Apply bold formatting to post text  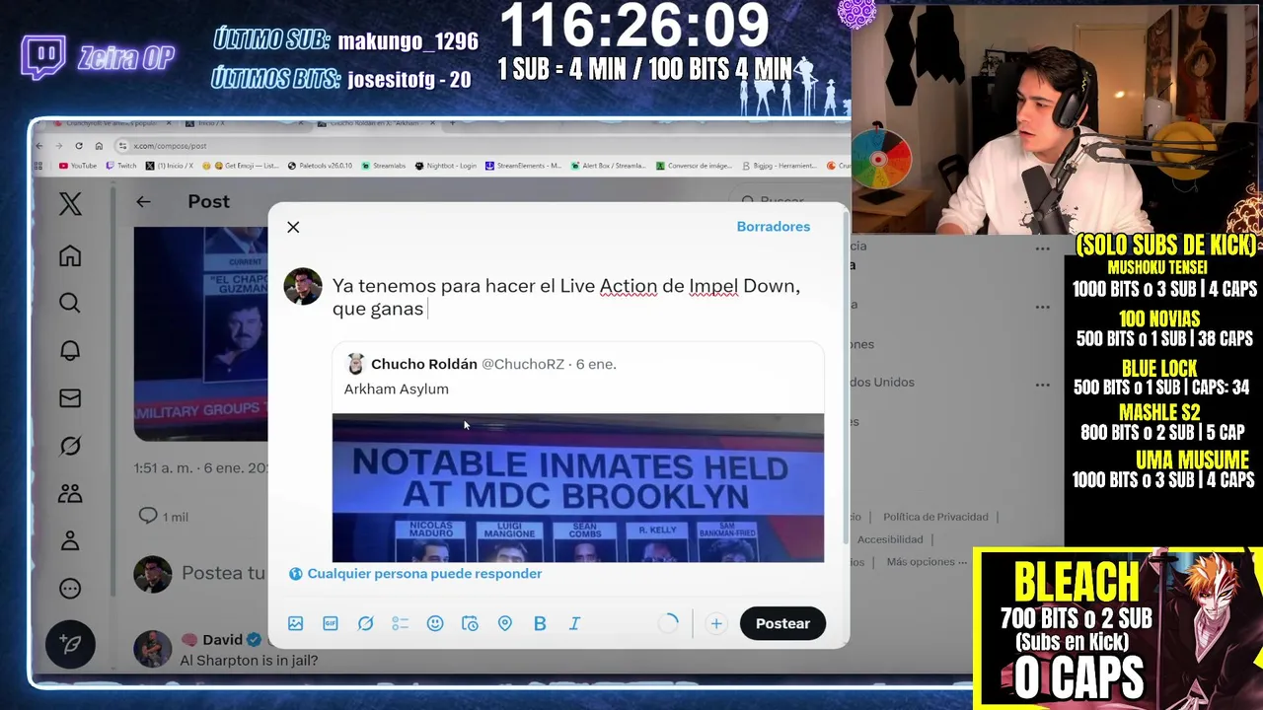pos(540,623)
